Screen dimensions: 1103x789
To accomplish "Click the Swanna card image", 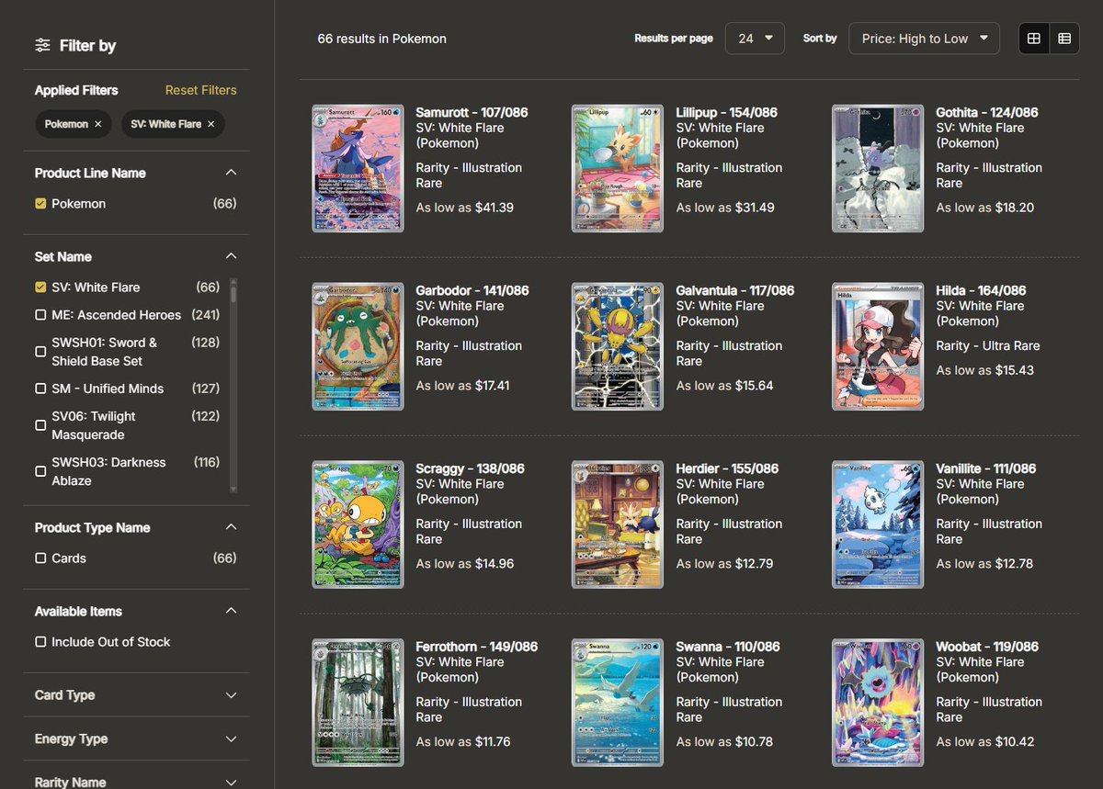I will [x=618, y=703].
